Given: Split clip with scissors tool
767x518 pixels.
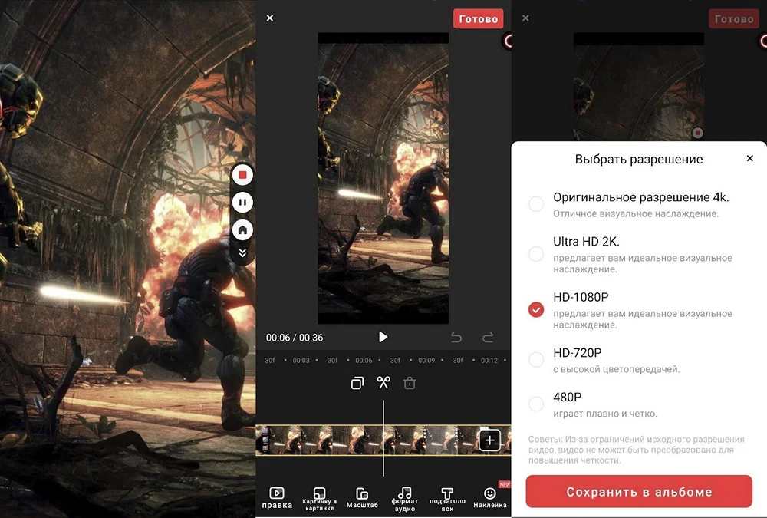Looking at the screenshot, I should pos(383,382).
